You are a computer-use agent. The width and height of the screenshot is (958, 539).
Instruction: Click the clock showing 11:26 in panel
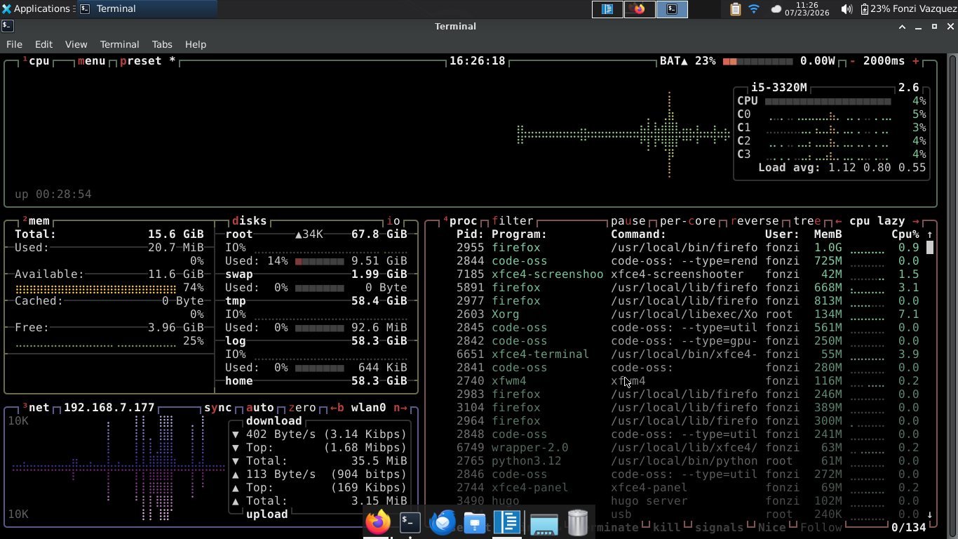pos(807,9)
